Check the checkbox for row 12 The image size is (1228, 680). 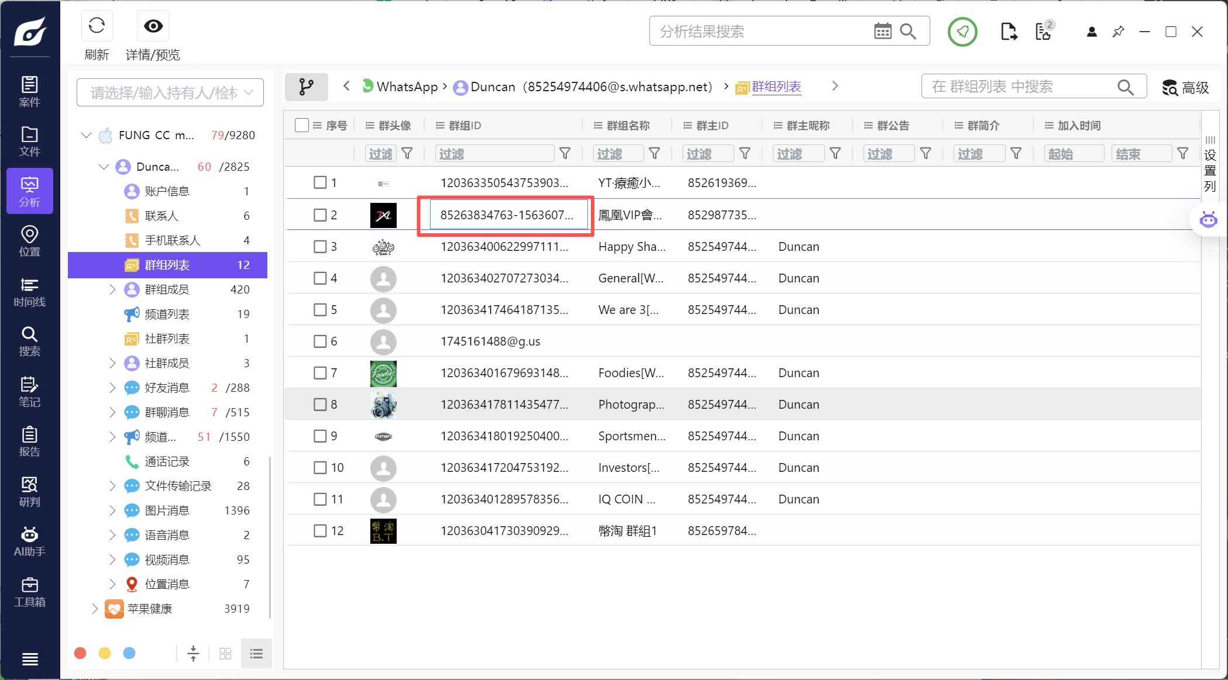[x=320, y=531]
